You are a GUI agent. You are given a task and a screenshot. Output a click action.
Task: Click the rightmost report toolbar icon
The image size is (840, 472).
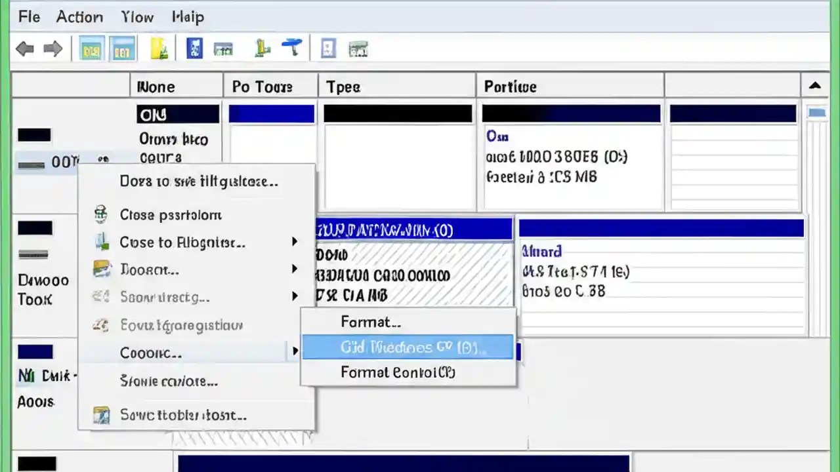[358, 48]
